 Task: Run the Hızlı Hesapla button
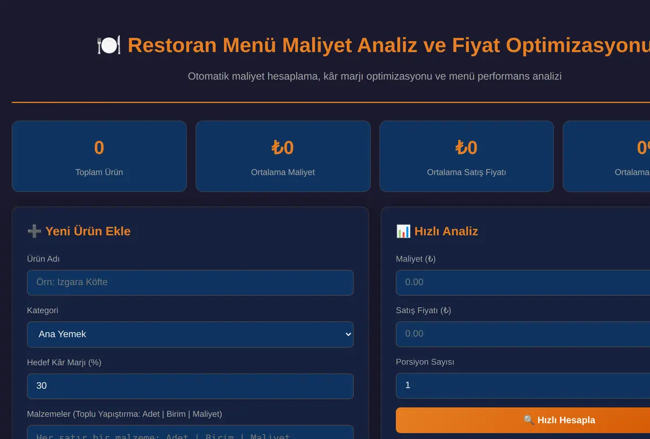coord(523,420)
